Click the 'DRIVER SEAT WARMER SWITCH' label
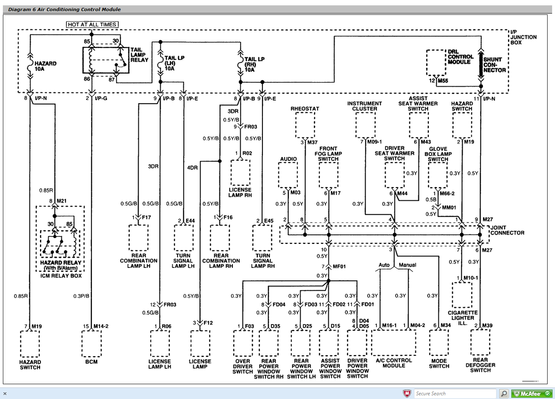555x399 pixels. click(x=394, y=153)
